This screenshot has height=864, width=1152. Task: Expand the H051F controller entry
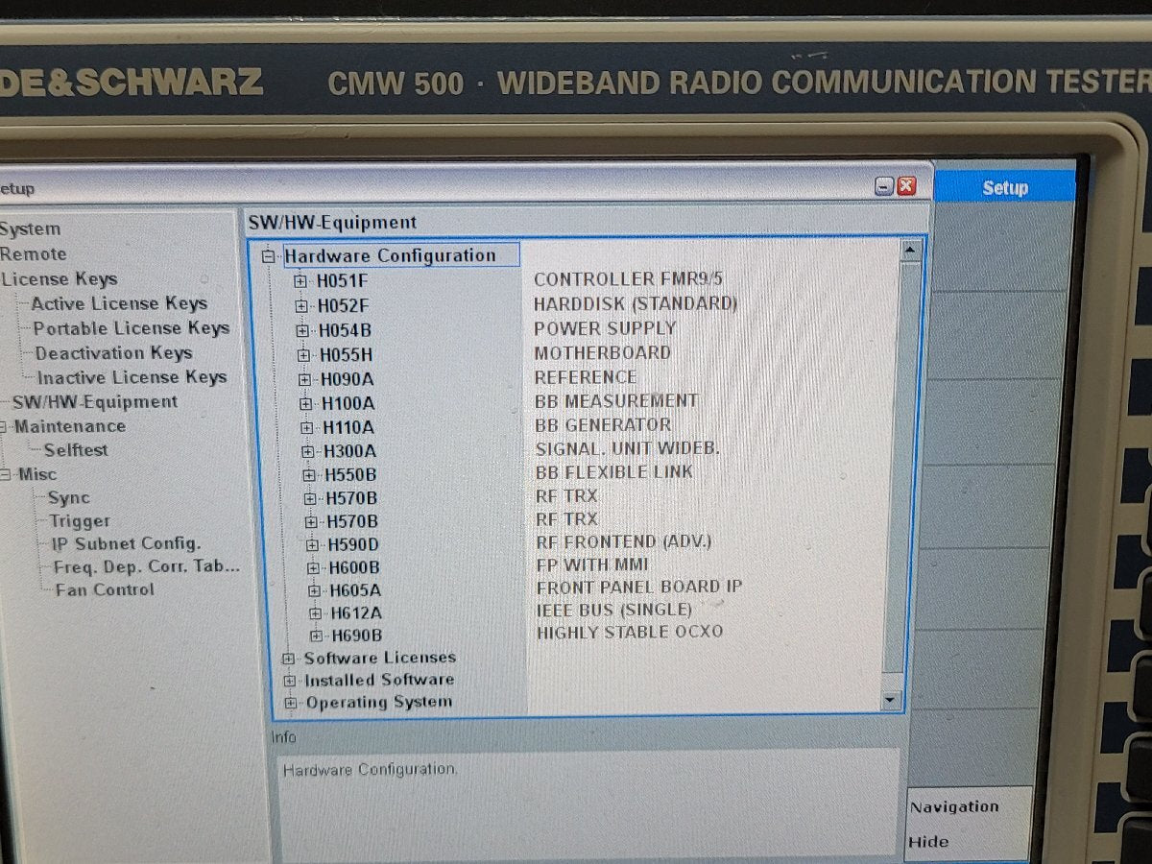[301, 280]
